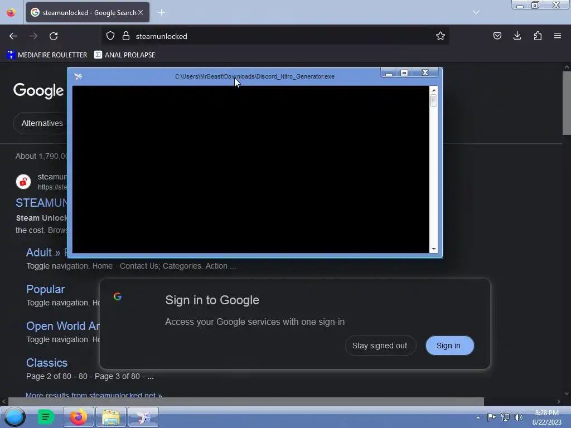Click Stay signed out button
Viewport: 571px width, 428px height.
(x=380, y=346)
